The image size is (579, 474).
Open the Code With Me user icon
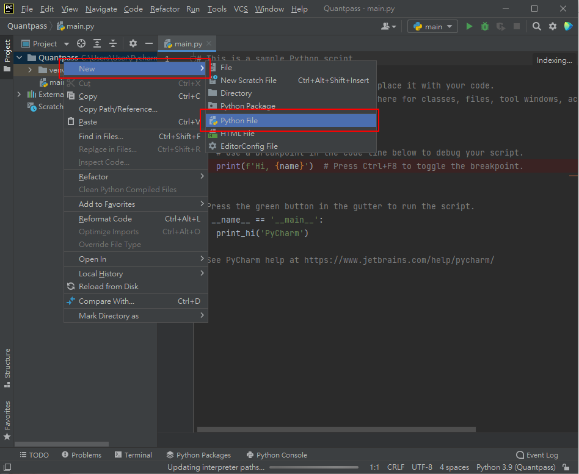[388, 27]
